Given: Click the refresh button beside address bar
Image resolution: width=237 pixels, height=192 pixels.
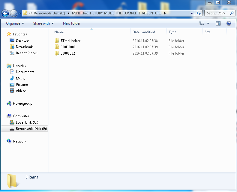Looking at the screenshot, I should pos(198,13).
